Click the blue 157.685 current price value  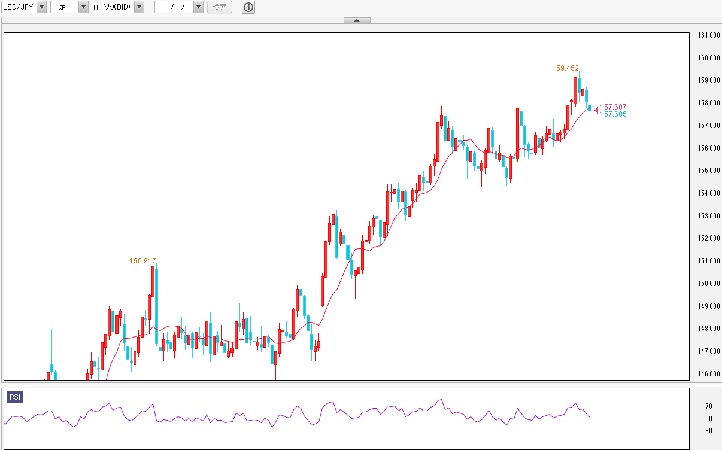click(613, 114)
